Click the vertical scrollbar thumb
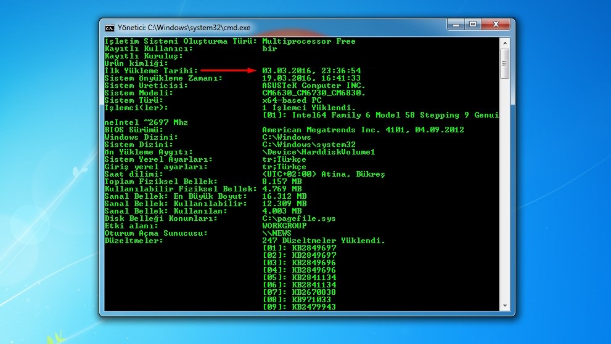Viewport: 611px width, 344px height. (x=504, y=63)
